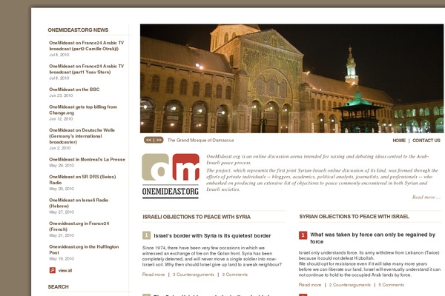Click the view all news link

[x=65, y=271]
